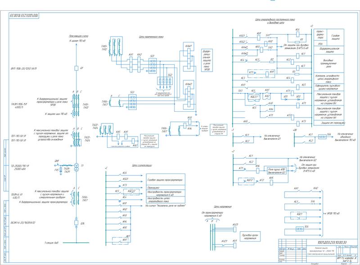The width and height of the screenshot is (360, 265).
Task: Click the R1 resistor symbol
Action: point(297,42)
